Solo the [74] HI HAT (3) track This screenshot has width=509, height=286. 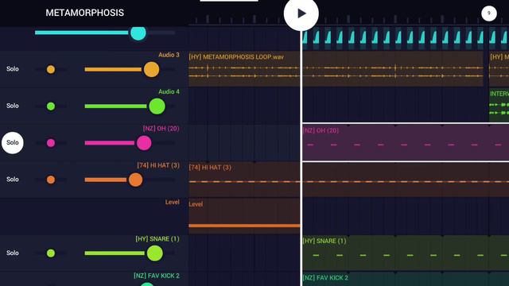click(13, 180)
